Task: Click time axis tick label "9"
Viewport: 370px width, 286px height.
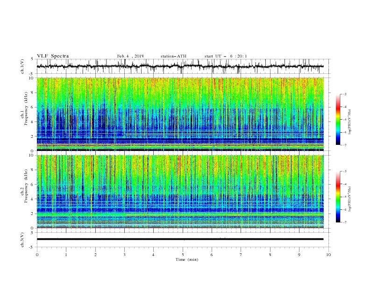Action: pyautogui.click(x=299, y=255)
